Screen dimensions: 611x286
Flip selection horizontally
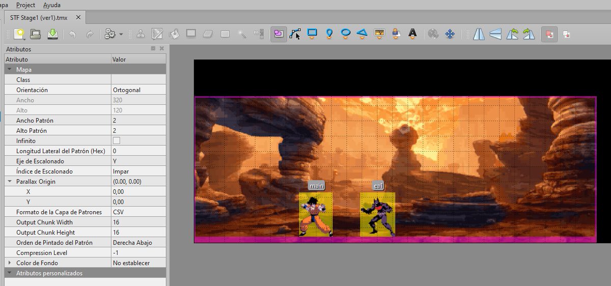point(479,34)
